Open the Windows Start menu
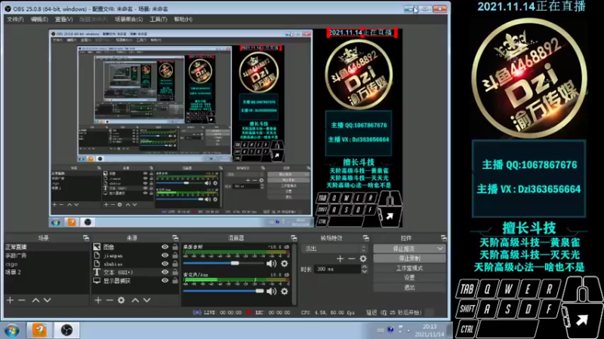Viewport: 604px width, 339px height. 12,330
